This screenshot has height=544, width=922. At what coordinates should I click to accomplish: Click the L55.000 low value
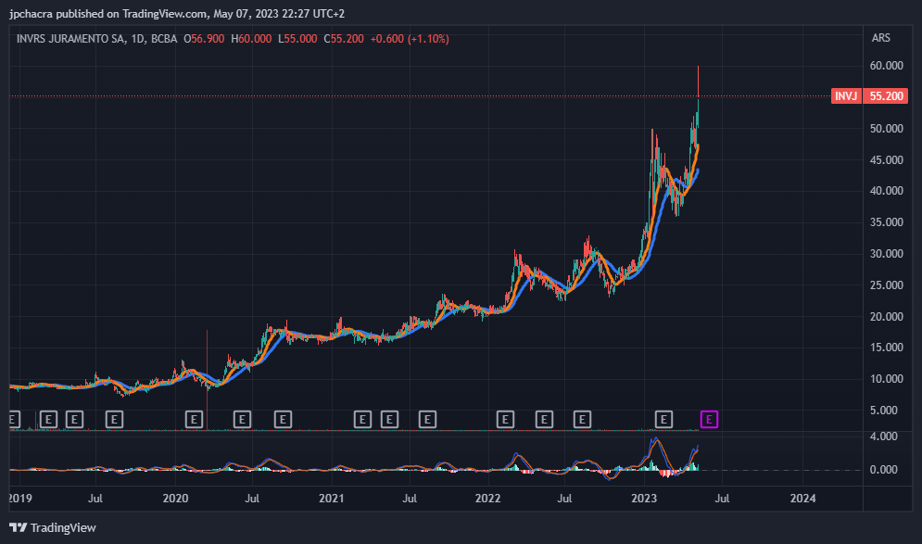point(297,39)
